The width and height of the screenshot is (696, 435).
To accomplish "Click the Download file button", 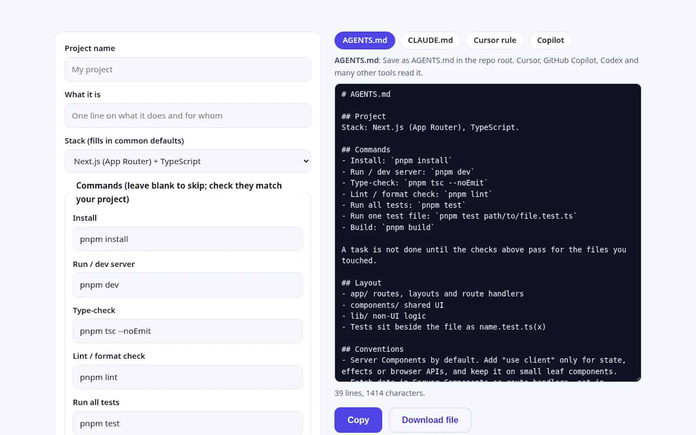I will tap(430, 420).
